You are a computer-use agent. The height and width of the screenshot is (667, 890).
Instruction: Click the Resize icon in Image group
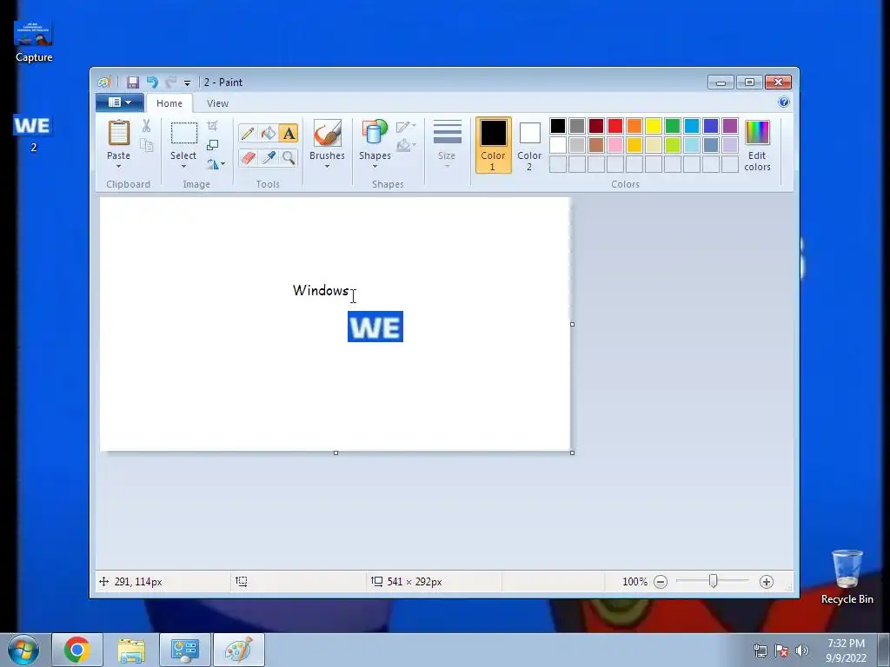coord(212,145)
